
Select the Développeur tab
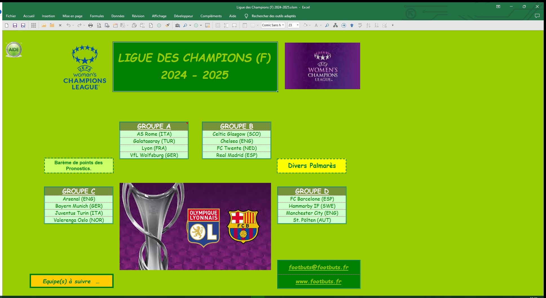point(183,16)
